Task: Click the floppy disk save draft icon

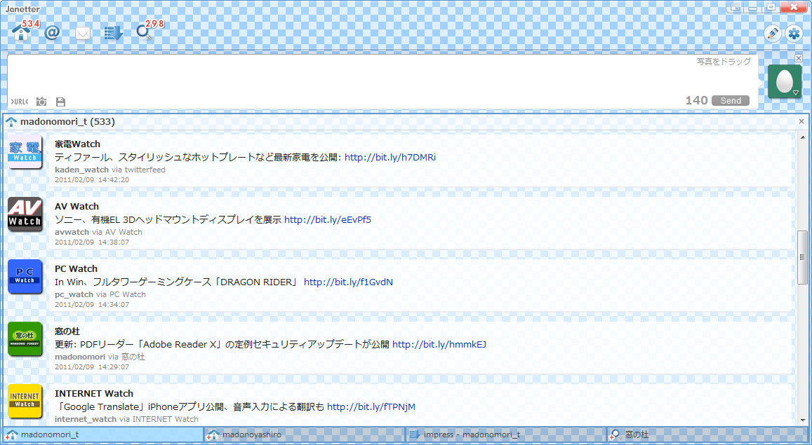Action: pos(60,102)
